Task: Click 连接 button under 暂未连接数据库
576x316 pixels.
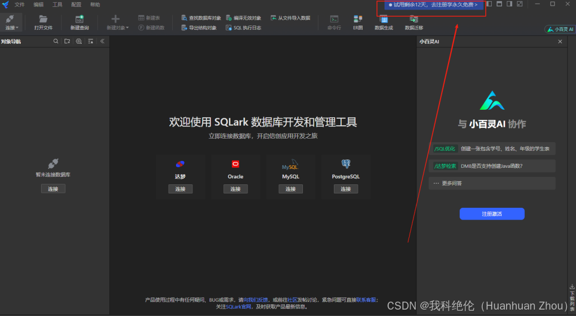Action: 53,189
